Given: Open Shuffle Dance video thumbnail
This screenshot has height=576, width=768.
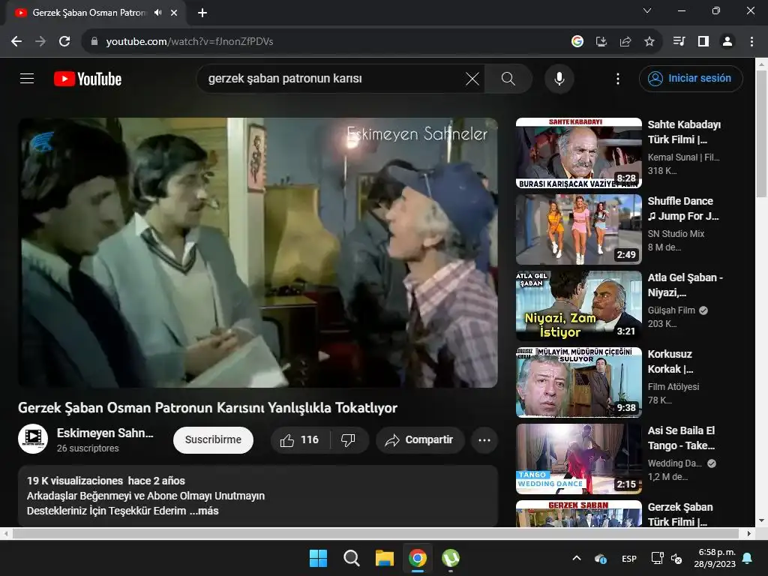Looking at the screenshot, I should [x=578, y=229].
